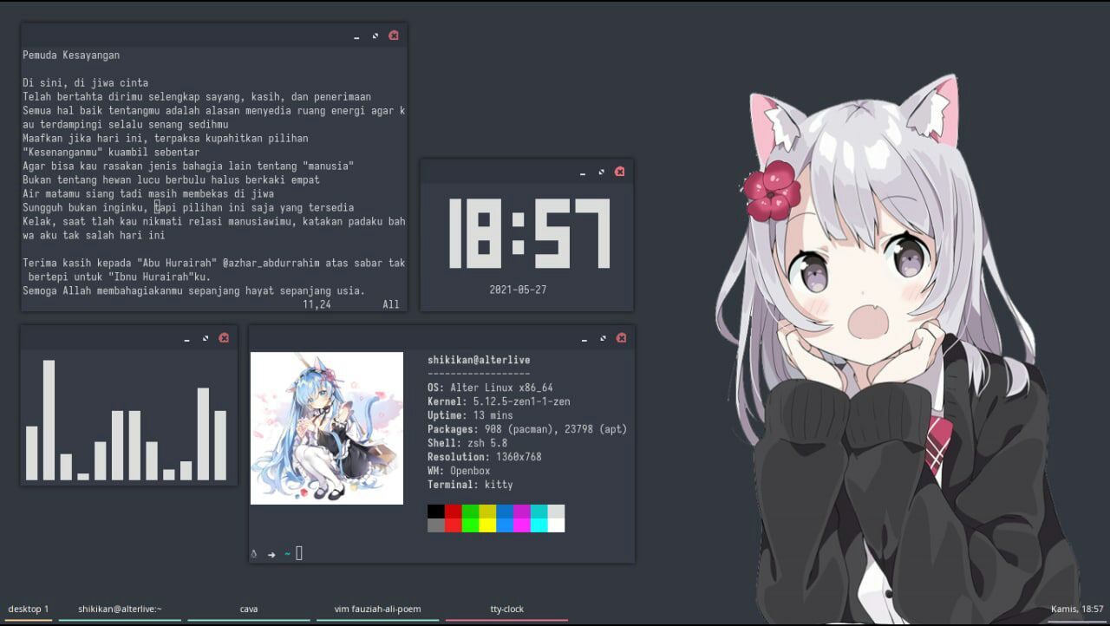Viewport: 1110px width, 626px height.
Task: Close the vim poem window
Action: (394, 36)
